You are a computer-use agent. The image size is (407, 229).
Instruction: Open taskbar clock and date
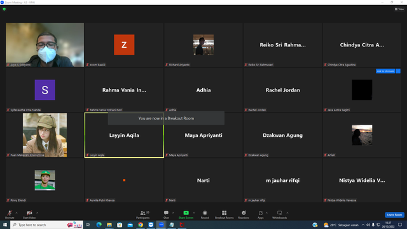coord(389,225)
